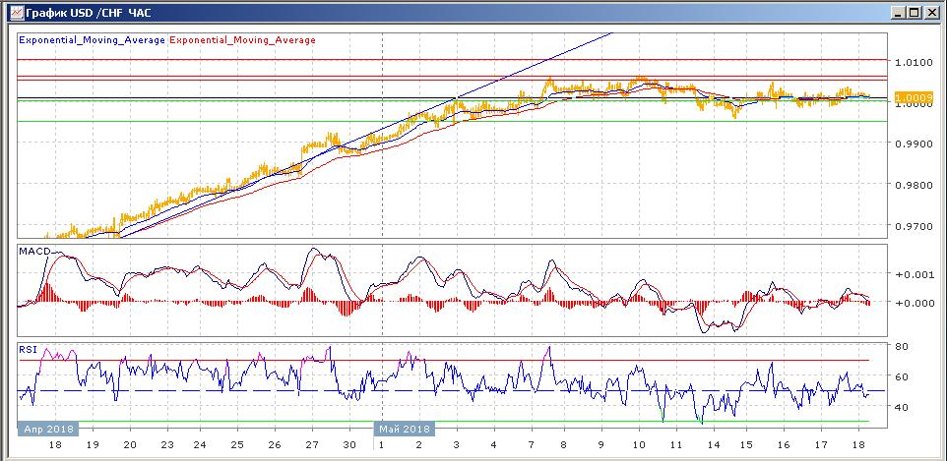Click date 17 on the time axis

[821, 444]
